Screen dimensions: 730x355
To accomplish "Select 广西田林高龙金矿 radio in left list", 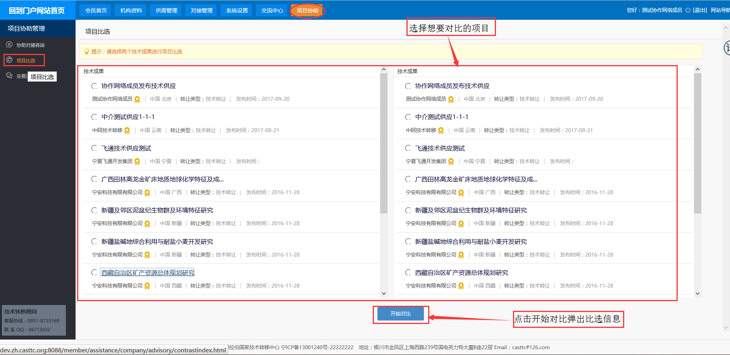I will 94,179.
